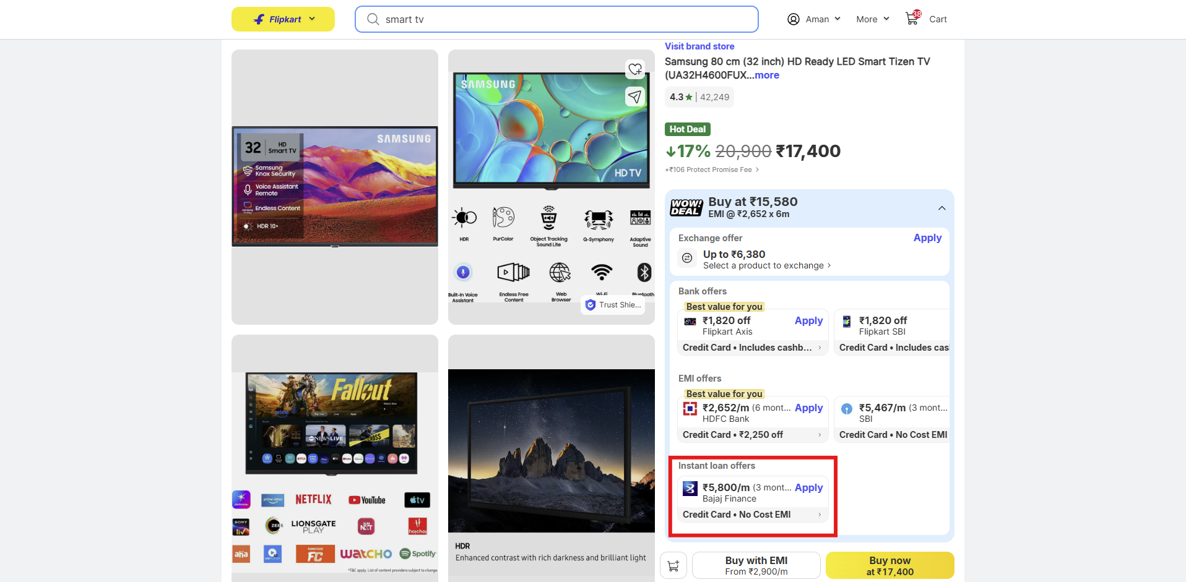The image size is (1186, 582).
Task: Click the add-to-cart icon button
Action: tap(673, 565)
